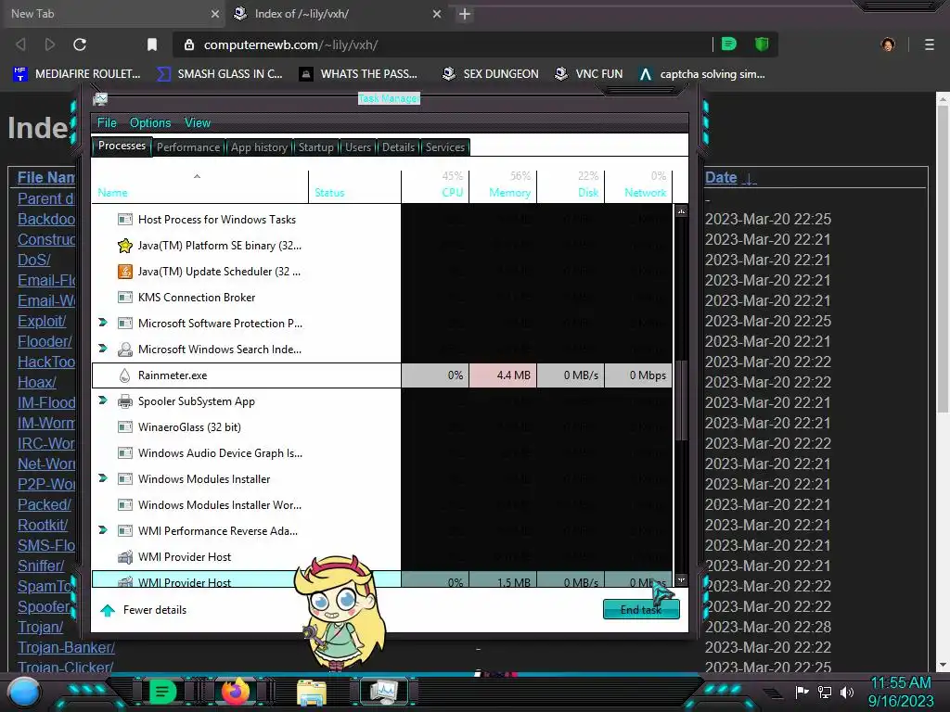This screenshot has width=950, height=712.
Task: Expand Microsoft Windows Search Indexer row
Action: [x=102, y=349]
